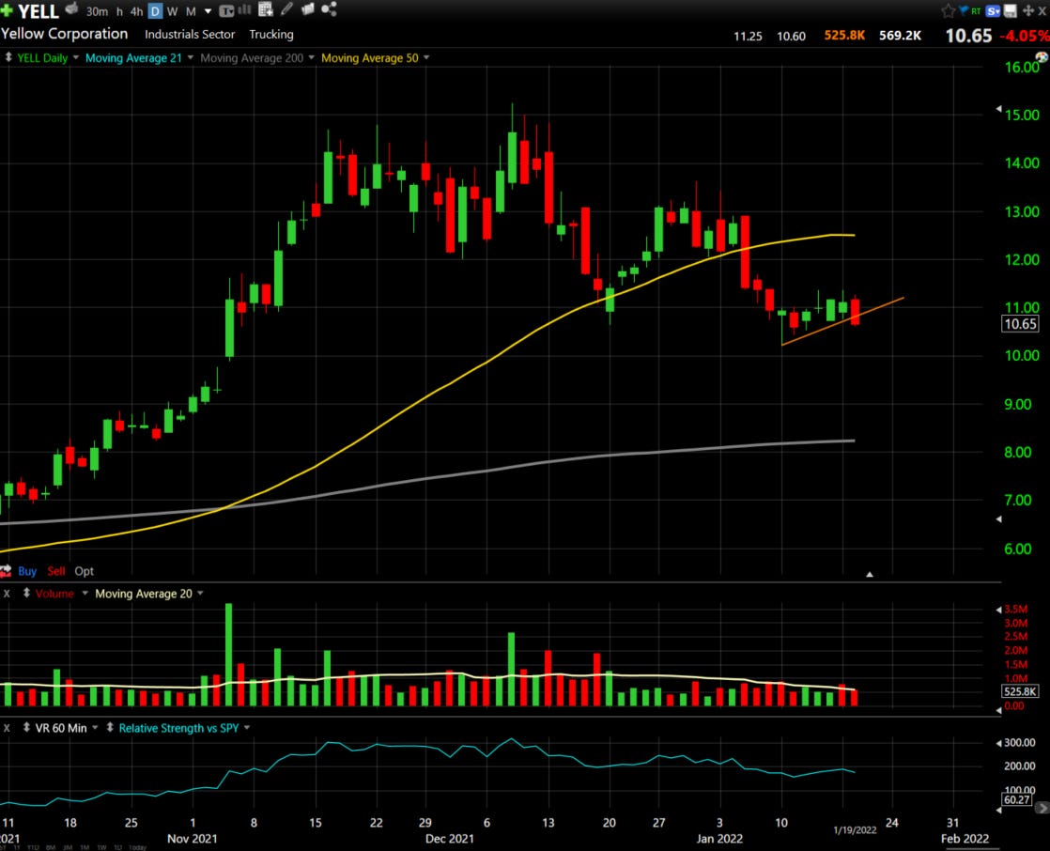
Task: Expand the VR 60 Min dropdown arrow
Action: click(x=95, y=727)
